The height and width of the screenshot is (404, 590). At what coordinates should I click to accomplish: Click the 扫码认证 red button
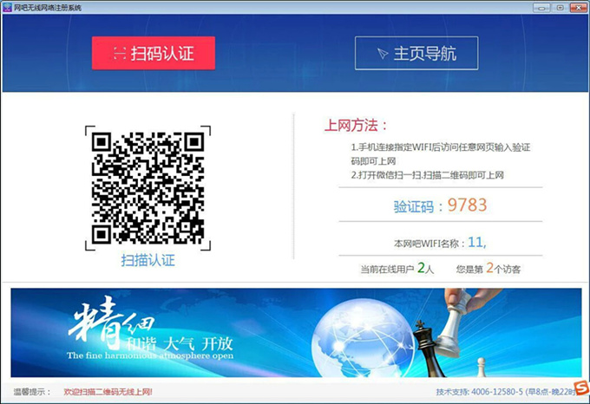click(x=154, y=53)
